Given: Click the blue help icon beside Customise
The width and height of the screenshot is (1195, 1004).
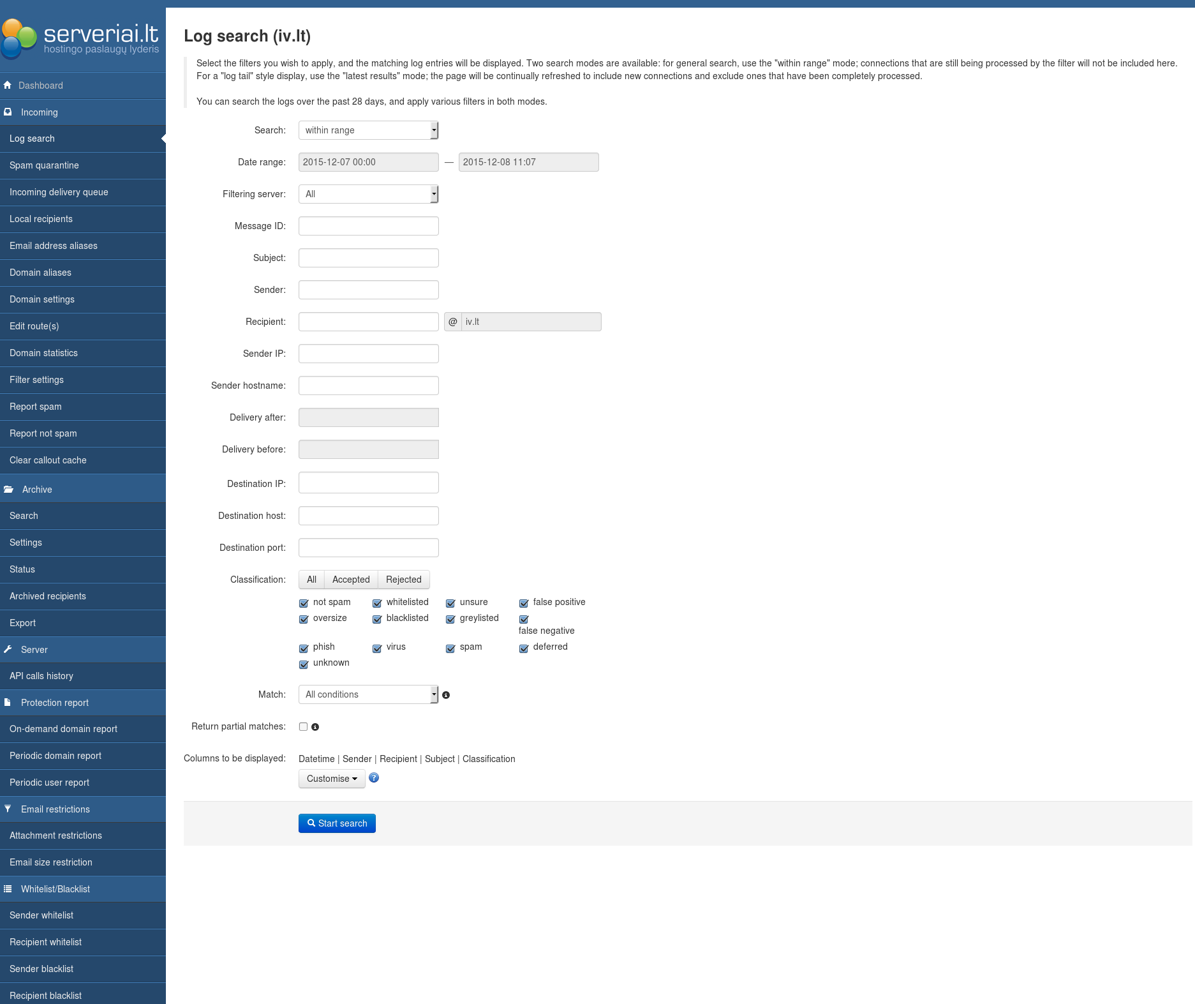Looking at the screenshot, I should click(x=374, y=778).
